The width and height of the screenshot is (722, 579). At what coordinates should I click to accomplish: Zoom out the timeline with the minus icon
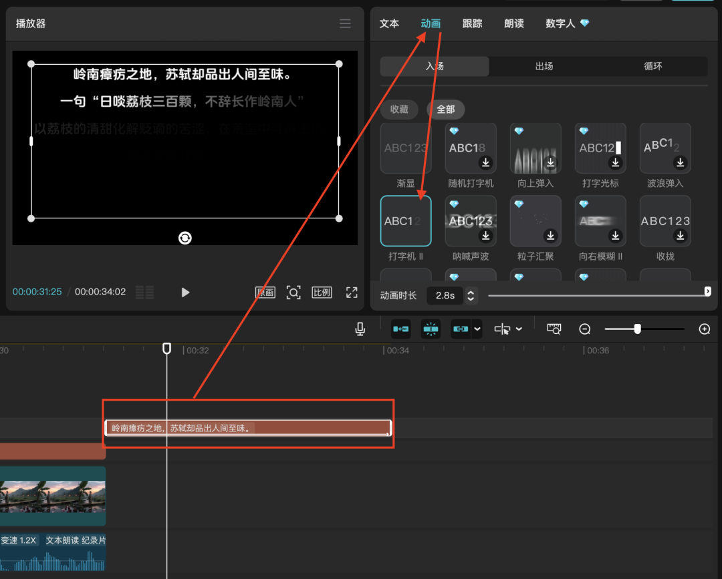click(584, 329)
